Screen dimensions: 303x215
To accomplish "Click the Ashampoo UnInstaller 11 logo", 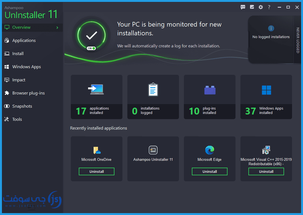I will (31, 13).
